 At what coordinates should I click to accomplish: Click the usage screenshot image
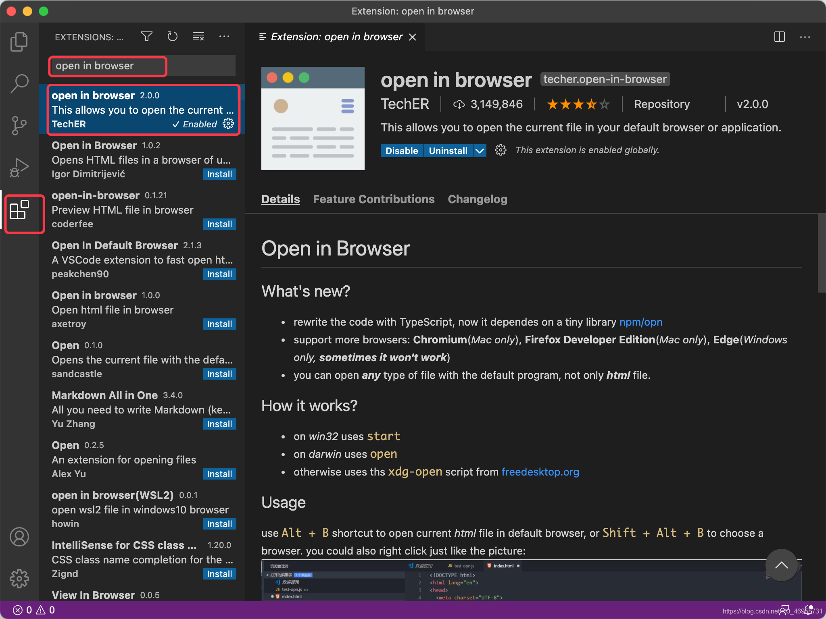(531, 580)
